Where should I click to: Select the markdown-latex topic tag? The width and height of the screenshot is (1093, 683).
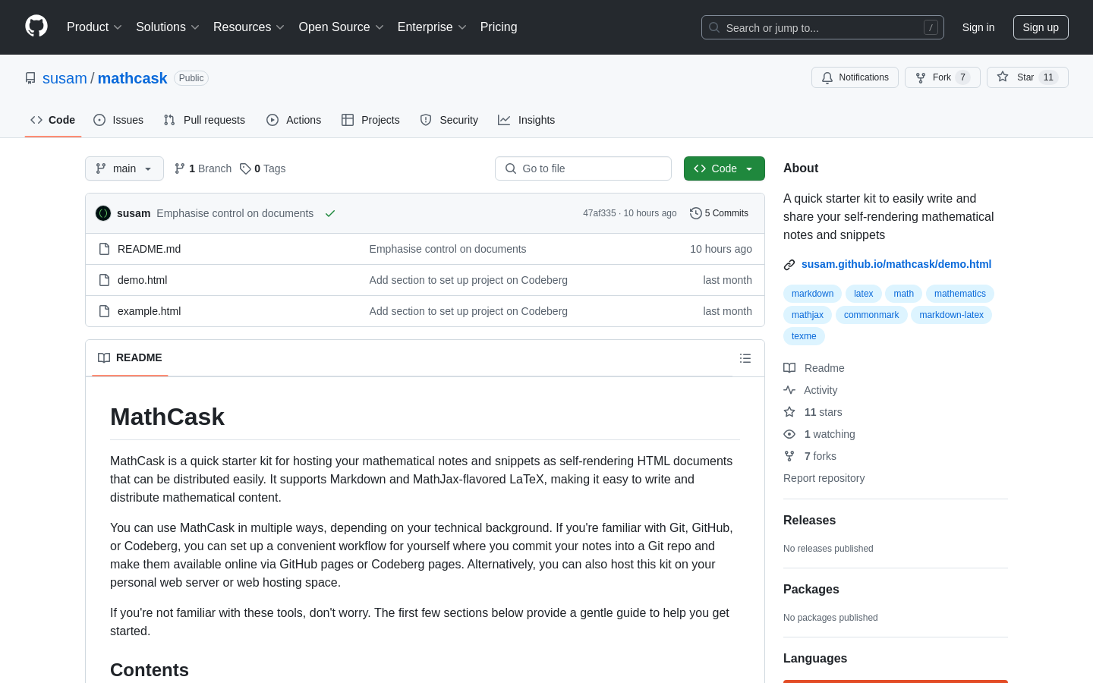click(x=951, y=315)
